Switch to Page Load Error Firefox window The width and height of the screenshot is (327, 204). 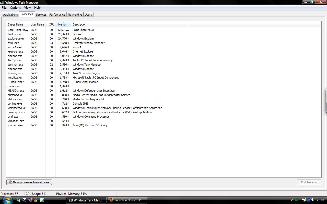click(127, 200)
